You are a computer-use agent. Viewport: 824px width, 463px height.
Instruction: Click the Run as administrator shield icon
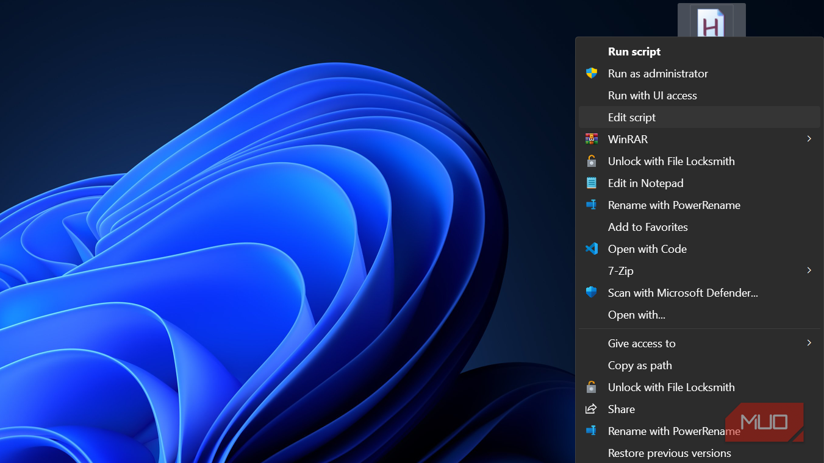point(591,73)
